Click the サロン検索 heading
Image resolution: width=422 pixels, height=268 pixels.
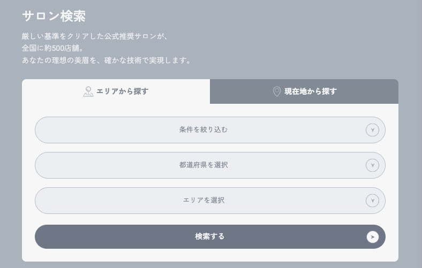[54, 16]
